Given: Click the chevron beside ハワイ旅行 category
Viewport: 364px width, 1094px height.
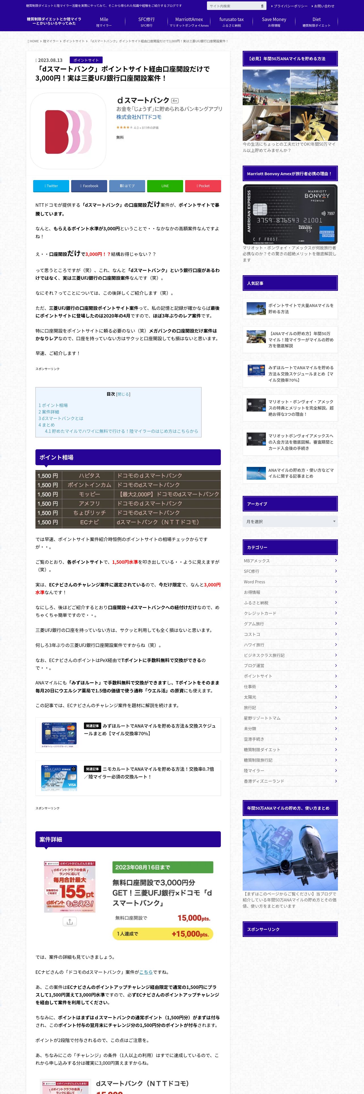Looking at the screenshot, I should point(336,644).
